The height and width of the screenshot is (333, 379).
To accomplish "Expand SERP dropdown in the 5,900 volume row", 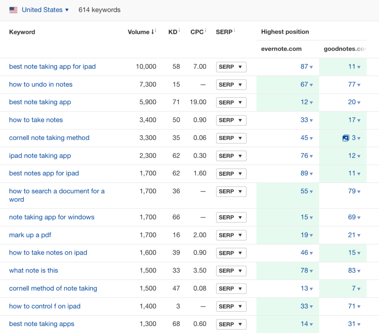I will coord(231,102).
